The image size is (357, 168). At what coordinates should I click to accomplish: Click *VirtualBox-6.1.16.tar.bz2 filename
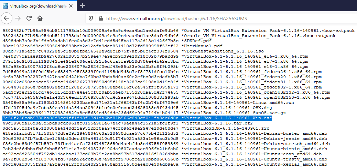click(x=217, y=123)
